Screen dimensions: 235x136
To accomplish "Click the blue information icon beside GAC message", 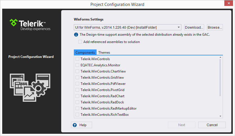I will pos(76,35).
